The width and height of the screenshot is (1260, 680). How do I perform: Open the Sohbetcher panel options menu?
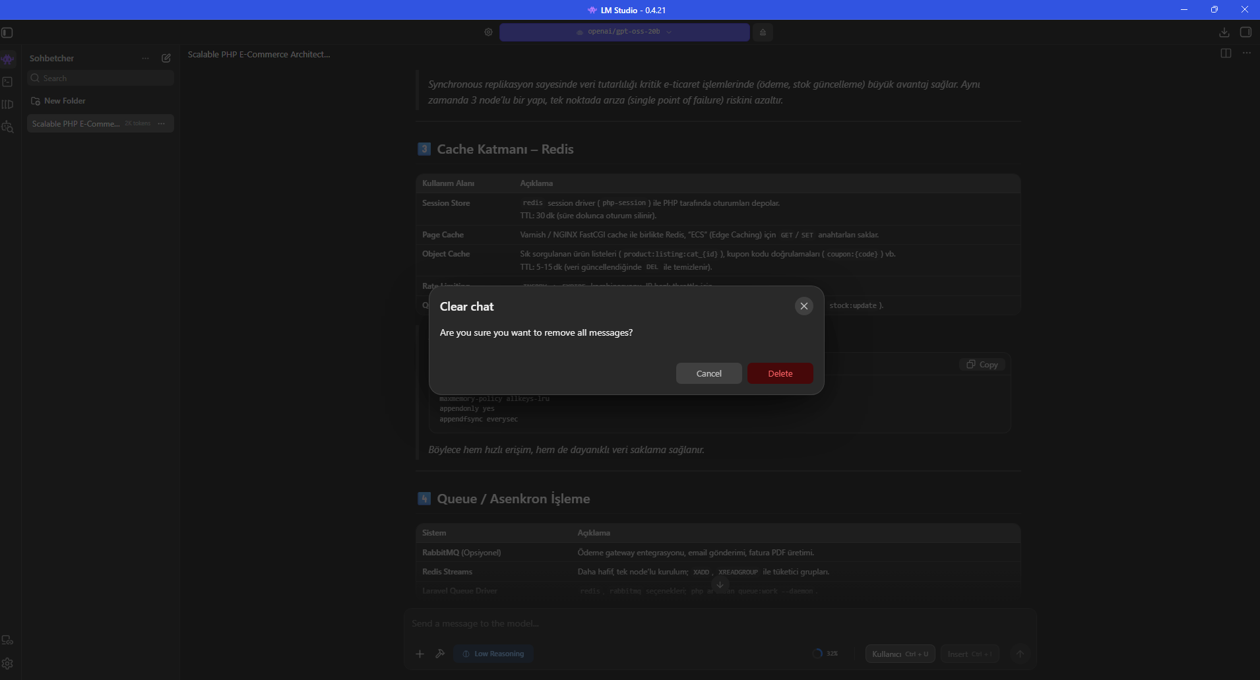point(146,58)
